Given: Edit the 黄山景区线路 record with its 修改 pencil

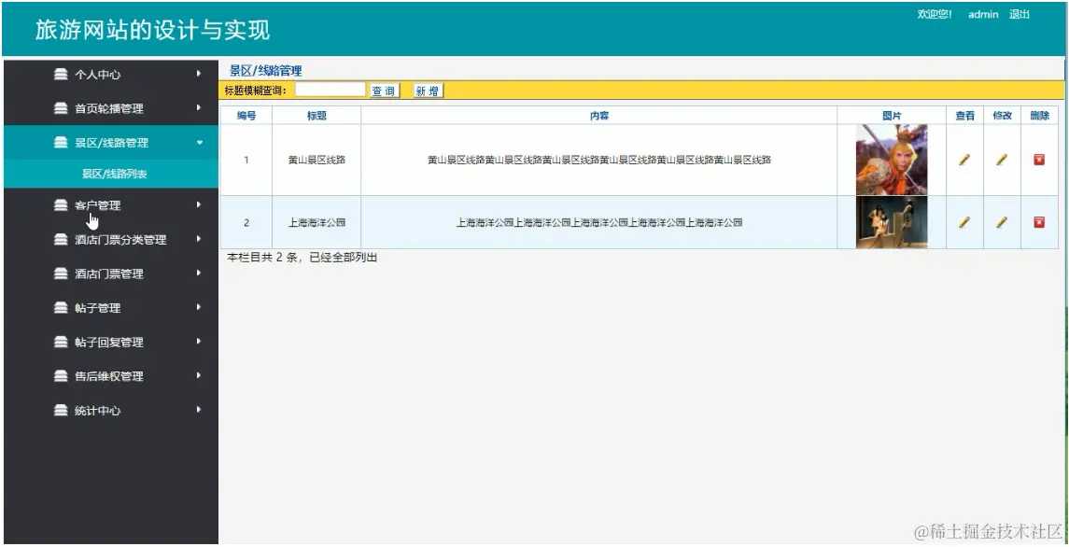Looking at the screenshot, I should coord(1002,160).
